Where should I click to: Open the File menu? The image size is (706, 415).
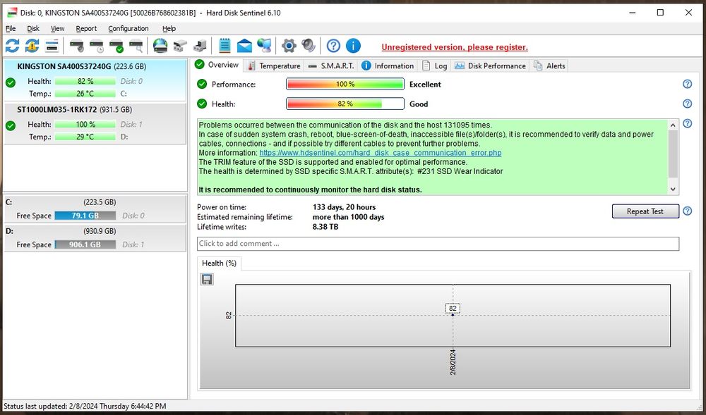tap(11, 28)
